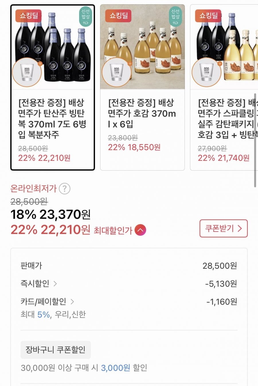Screen dimensions: 258x386
Task: Click the 쇼킹딜 badge on 빙탄복 product
Action: tap(29, 15)
